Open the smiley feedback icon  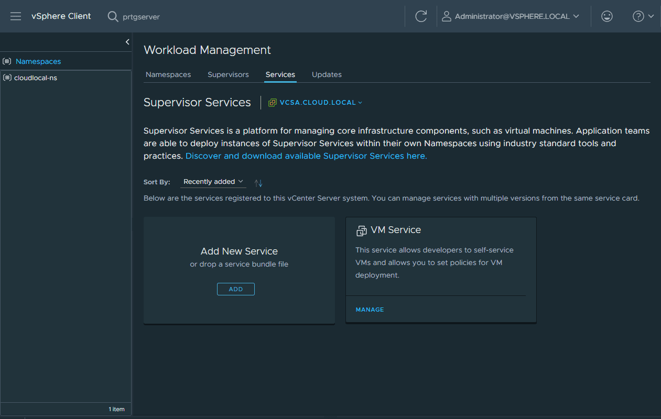point(607,16)
